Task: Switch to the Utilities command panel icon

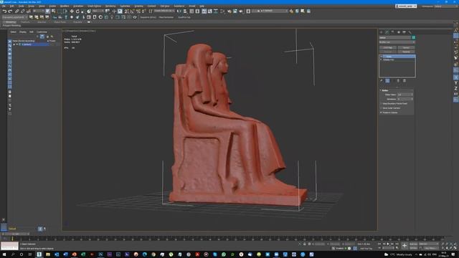Action: (410, 32)
